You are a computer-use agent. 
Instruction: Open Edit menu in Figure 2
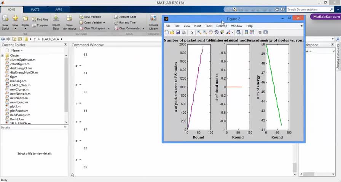coord(177,26)
